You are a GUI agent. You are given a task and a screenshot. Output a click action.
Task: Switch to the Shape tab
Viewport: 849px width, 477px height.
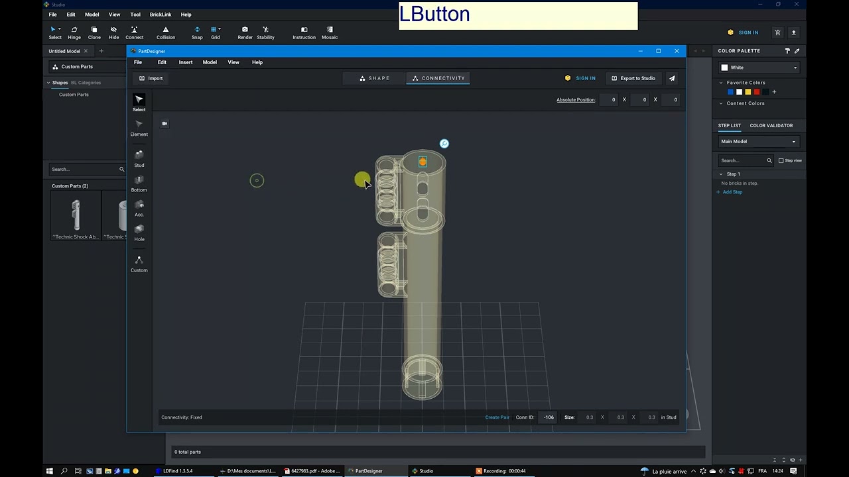[374, 78]
